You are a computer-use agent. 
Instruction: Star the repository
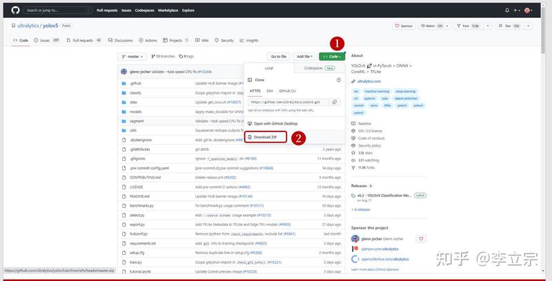point(509,25)
